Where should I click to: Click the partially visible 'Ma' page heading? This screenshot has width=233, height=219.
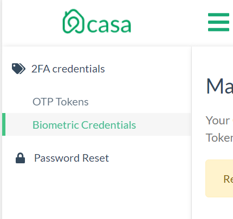[x=219, y=86]
